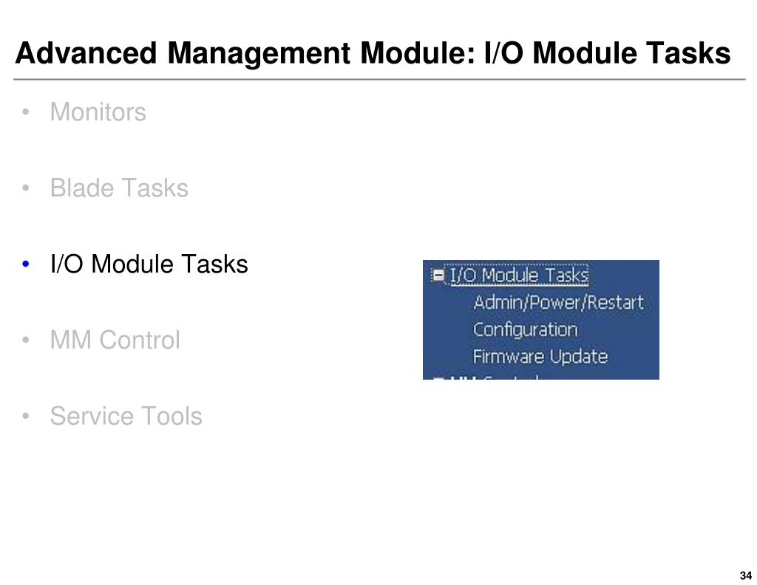Collapse the I/O Module Tasks tree node
Image resolution: width=757 pixels, height=585 pixels.
point(438,276)
